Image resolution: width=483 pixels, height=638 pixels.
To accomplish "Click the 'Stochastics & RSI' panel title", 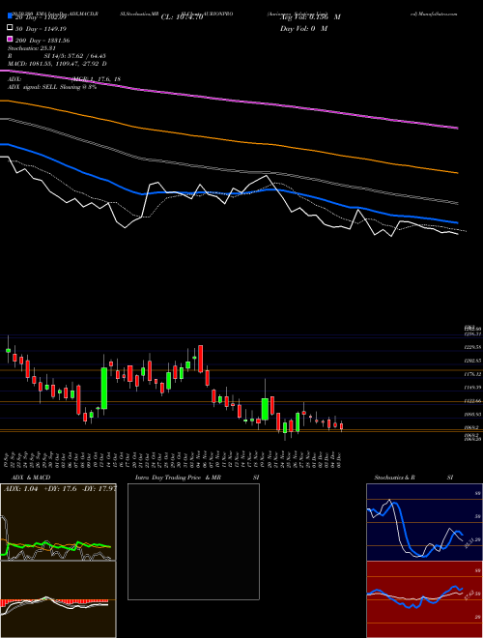I will pyautogui.click(x=413, y=478).
